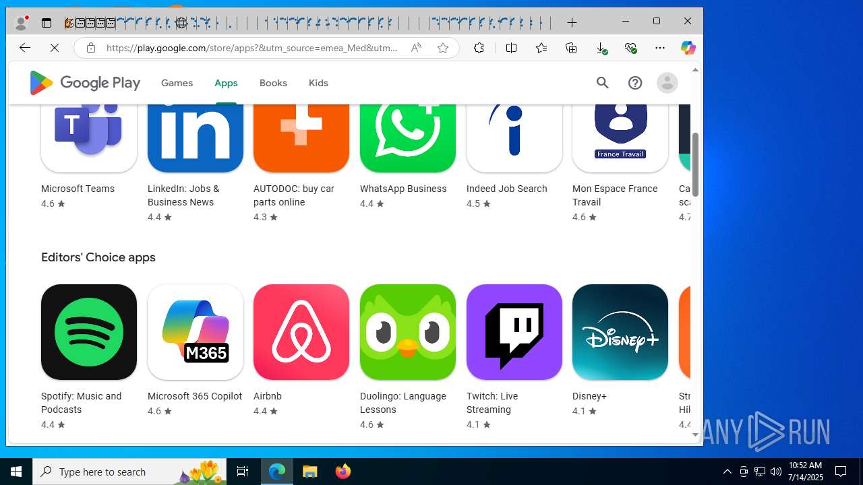Add this page to favorites star

[x=443, y=48]
